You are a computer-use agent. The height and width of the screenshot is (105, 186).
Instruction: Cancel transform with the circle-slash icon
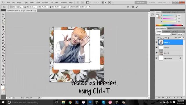pyautogui.click(x=133, y=7)
